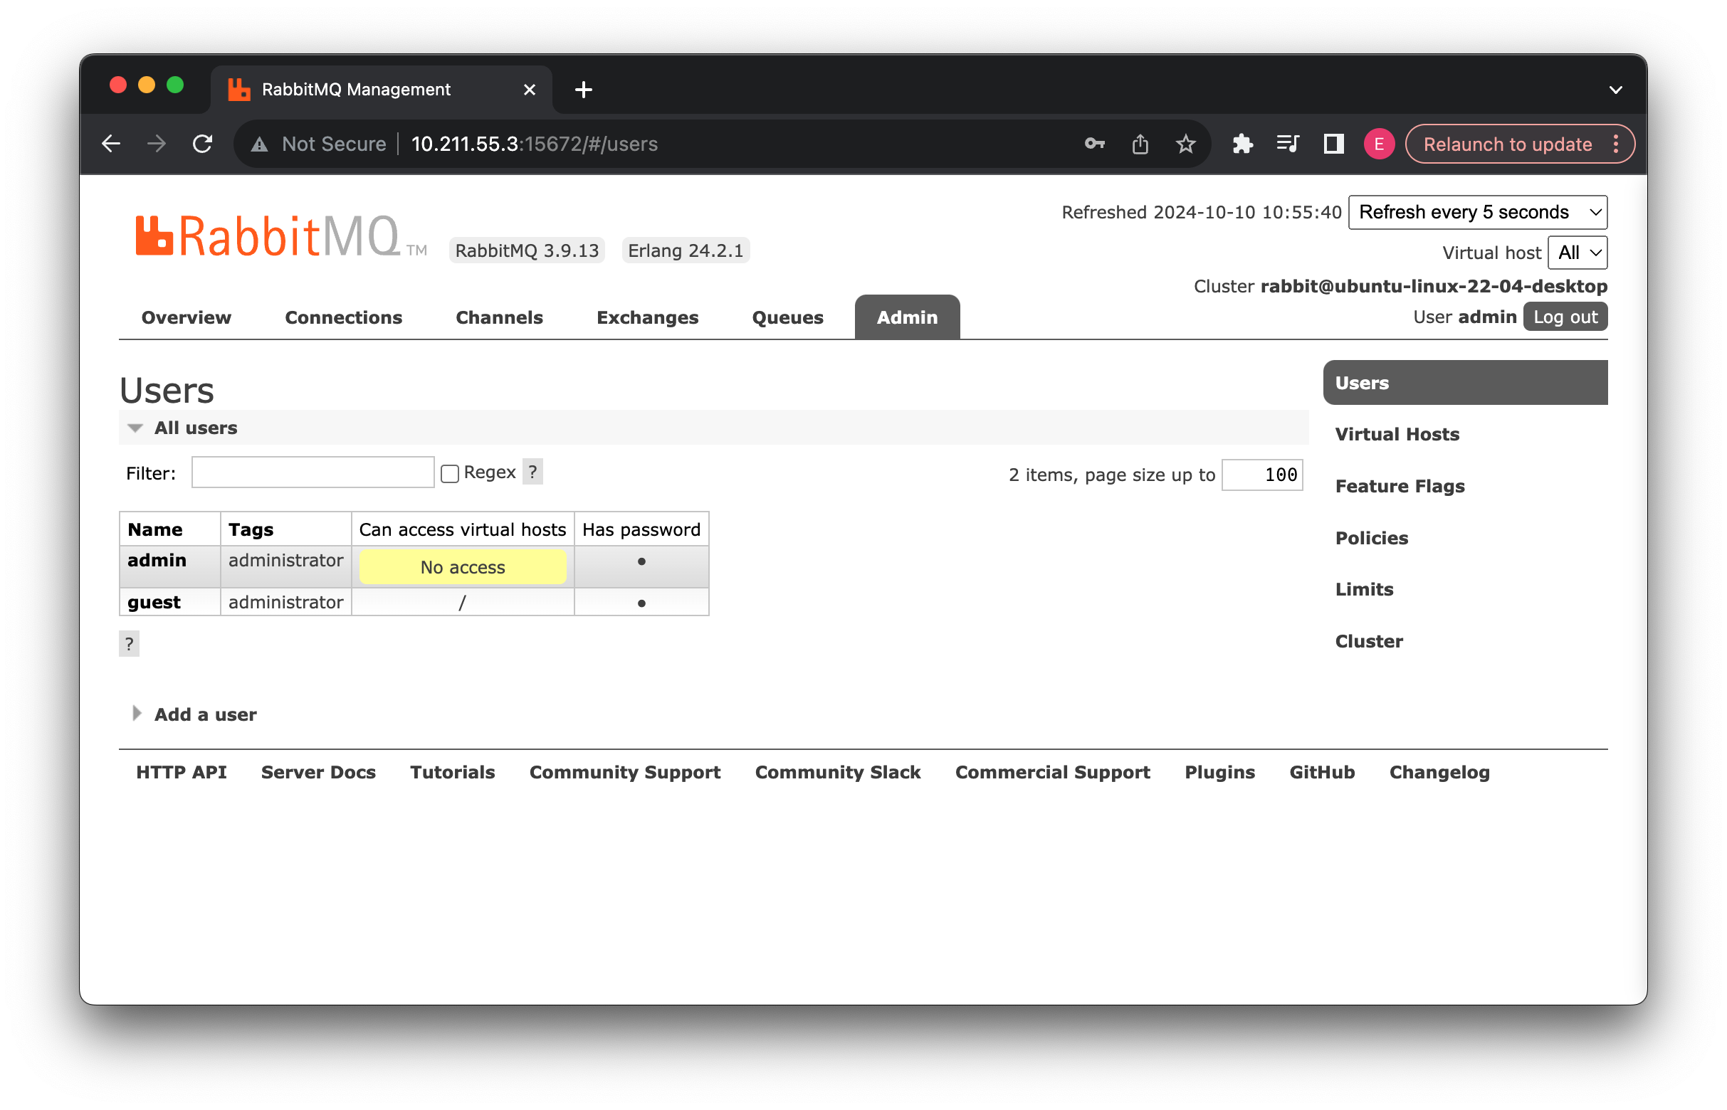Viewport: 1727px width, 1110px height.
Task: Click the Log out button
Action: click(x=1565, y=317)
